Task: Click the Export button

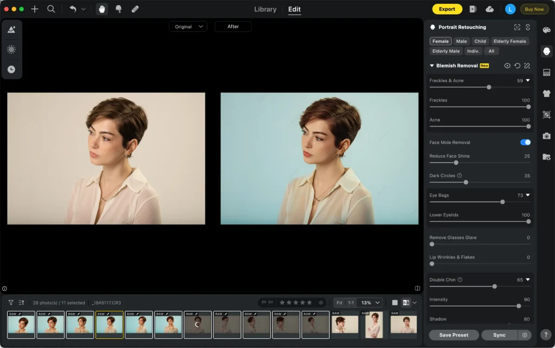Action: pyautogui.click(x=447, y=9)
